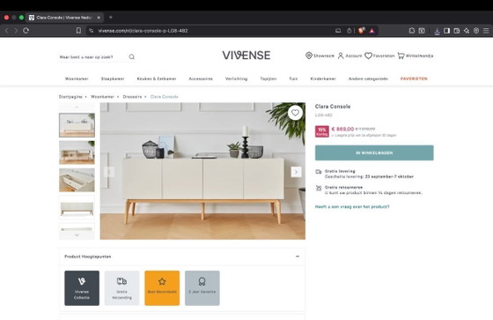Select the third drawer detail thumbnail

pos(77,180)
